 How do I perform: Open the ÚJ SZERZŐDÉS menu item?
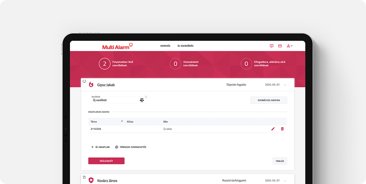[x=185, y=46]
